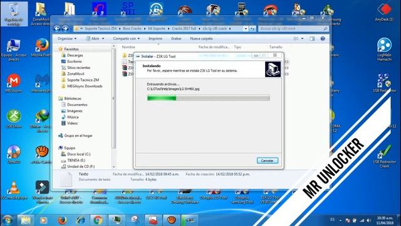Select the MEGAsync desktop icon
Viewport: 401px width, 226px height.
(x=14, y=83)
